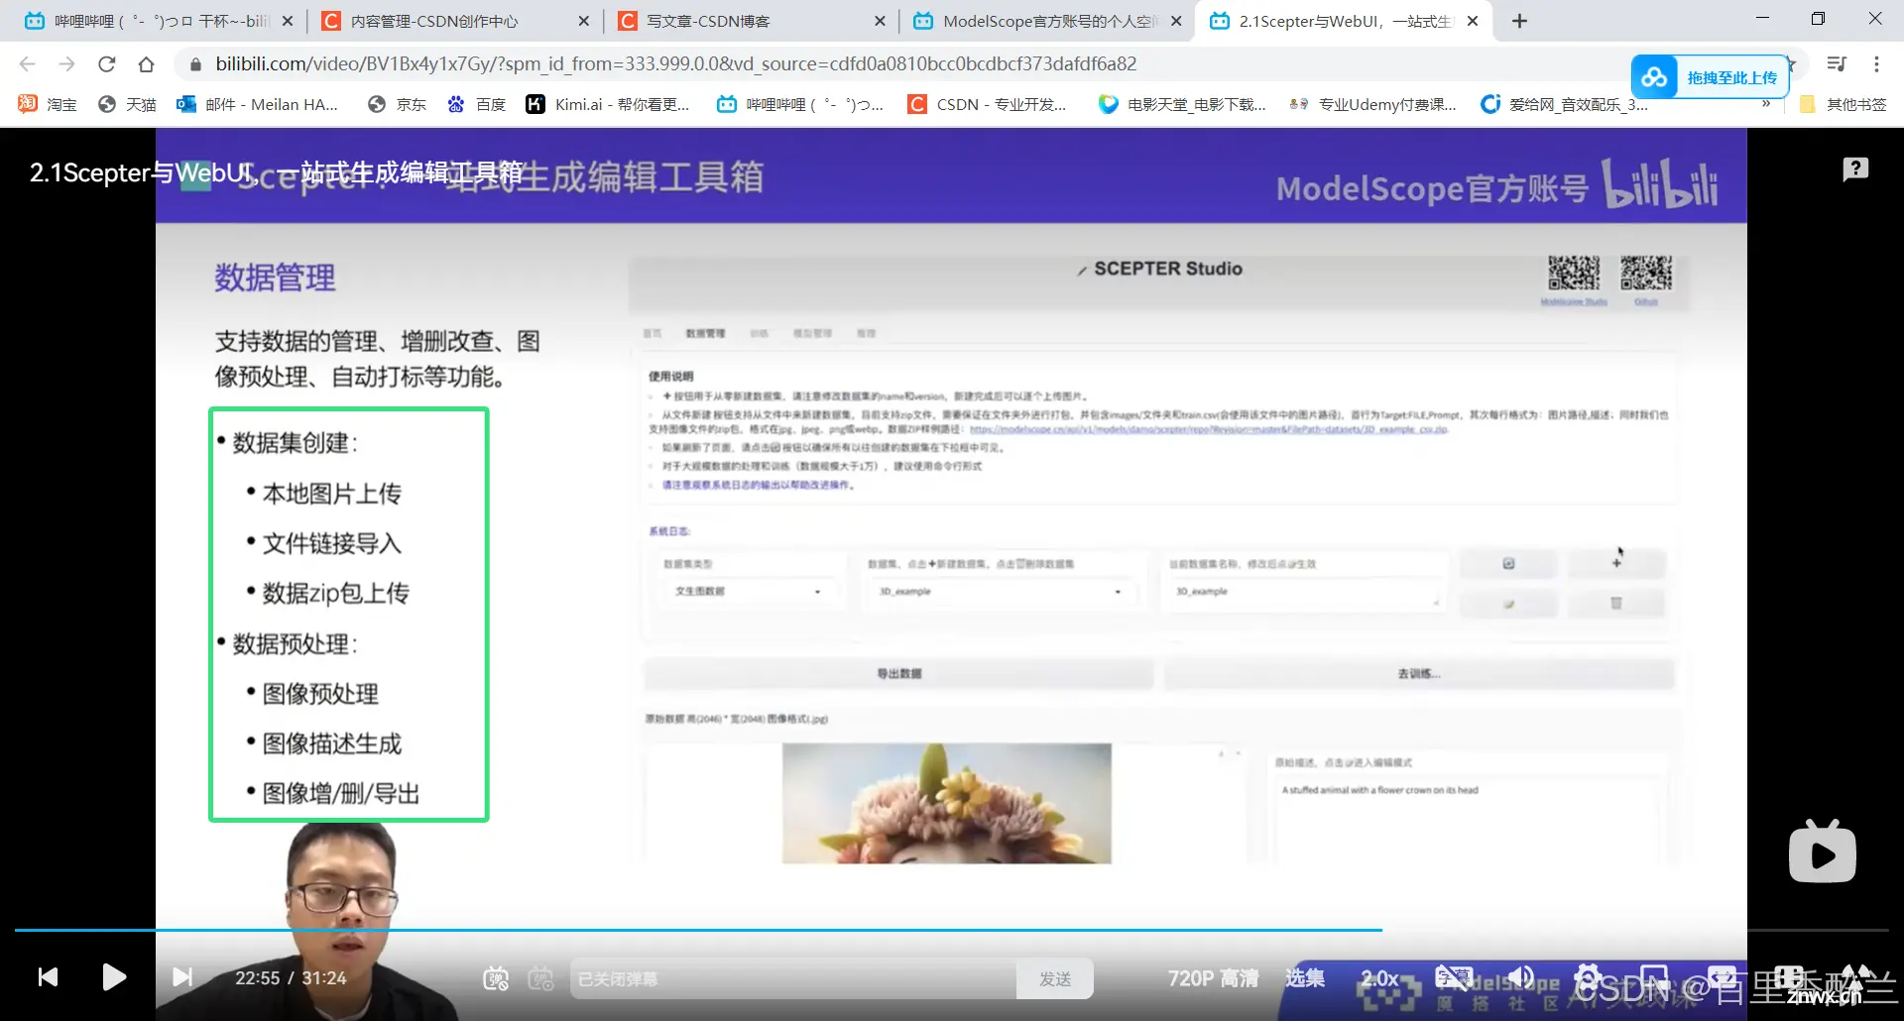Seek on the video progress bar

point(951,930)
